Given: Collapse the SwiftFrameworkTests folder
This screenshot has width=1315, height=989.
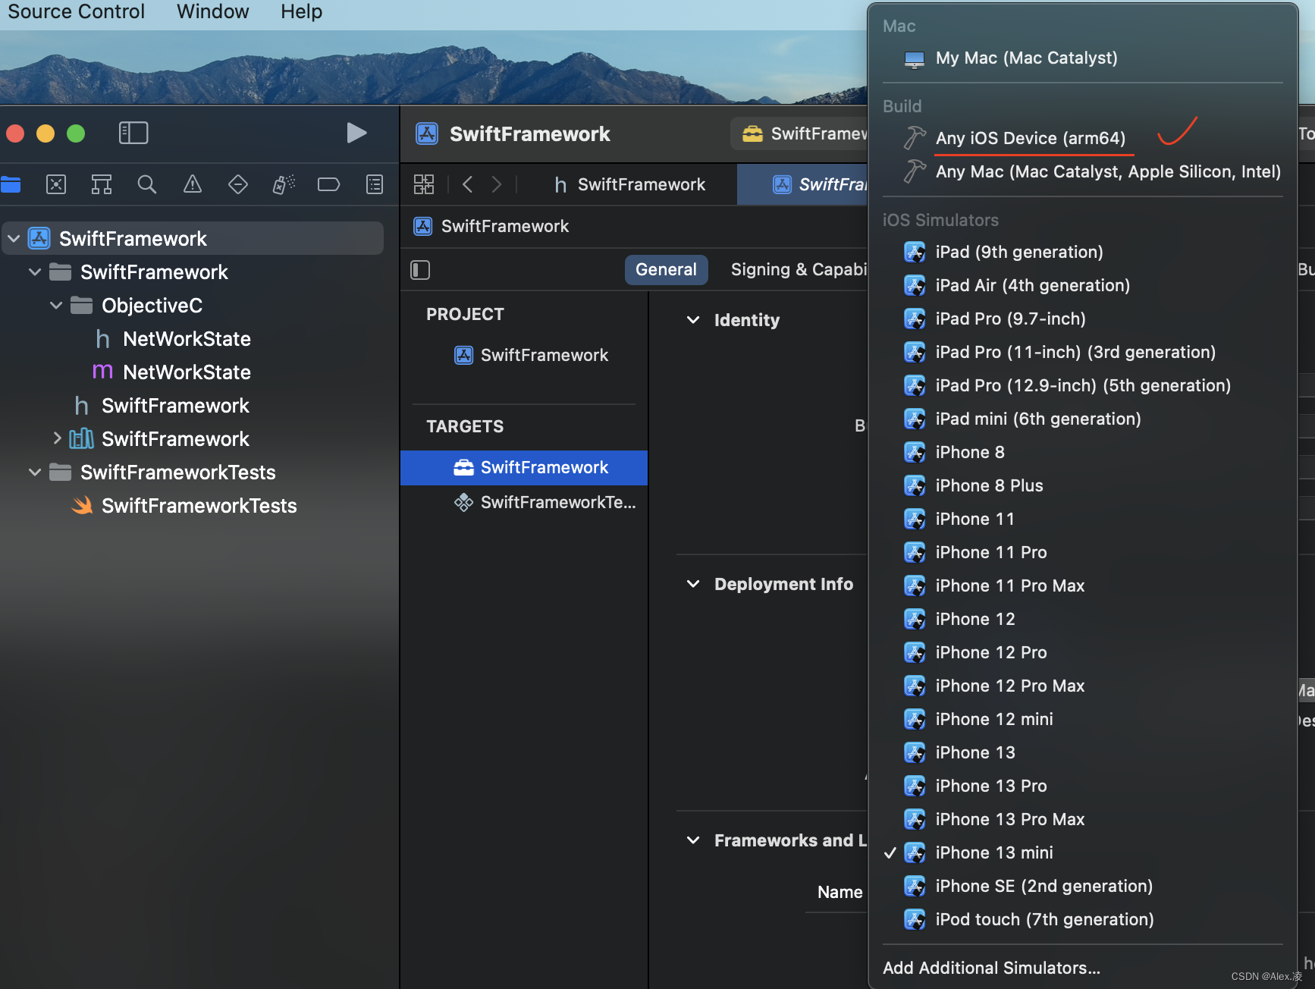Looking at the screenshot, I should 35,472.
